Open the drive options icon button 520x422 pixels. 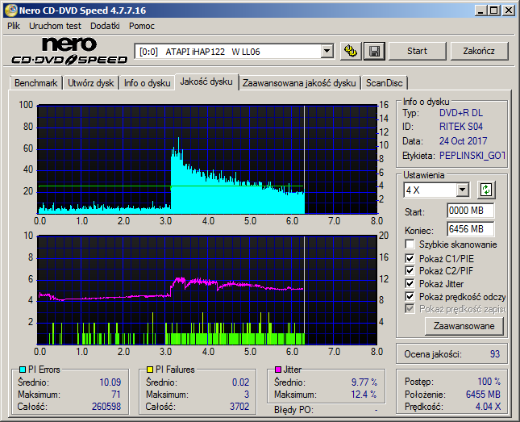click(351, 51)
